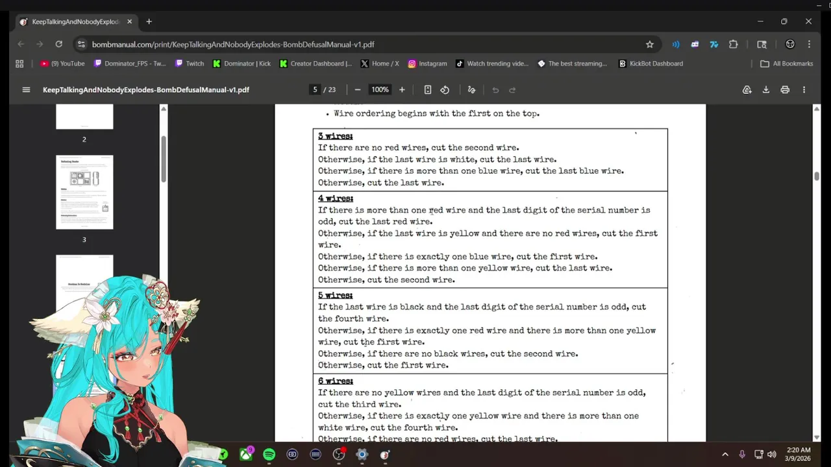
Task: Click microphone icon in system tray
Action: (x=742, y=455)
